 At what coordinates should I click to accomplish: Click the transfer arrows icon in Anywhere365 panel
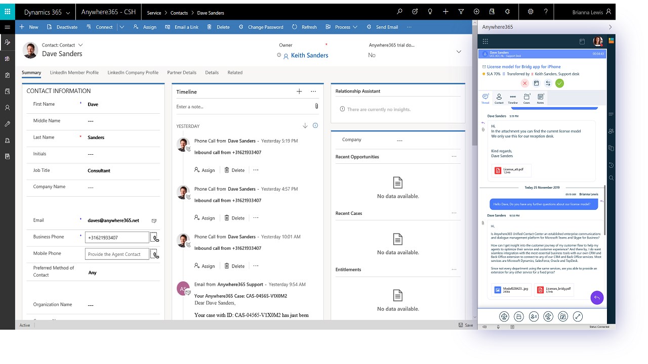coord(548,83)
